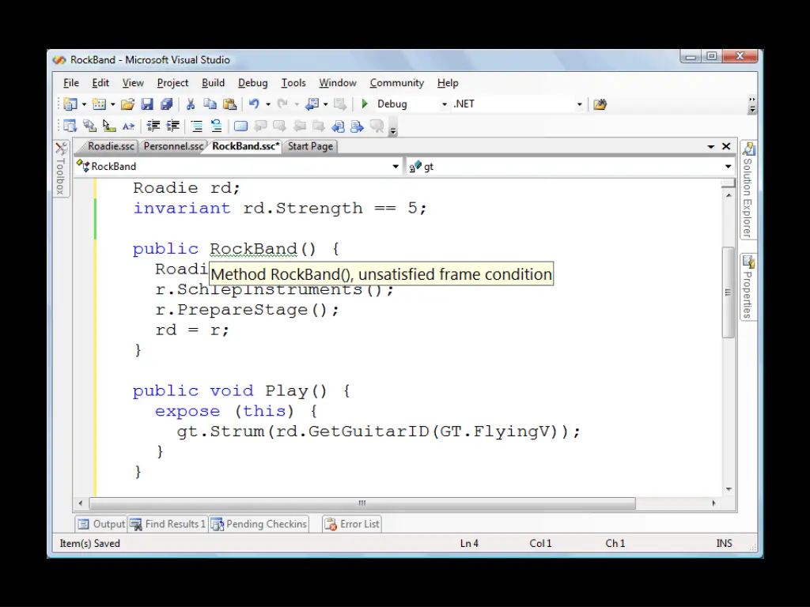810x607 pixels.
Task: Switch to the Personnel.ssc tab
Action: click(173, 146)
